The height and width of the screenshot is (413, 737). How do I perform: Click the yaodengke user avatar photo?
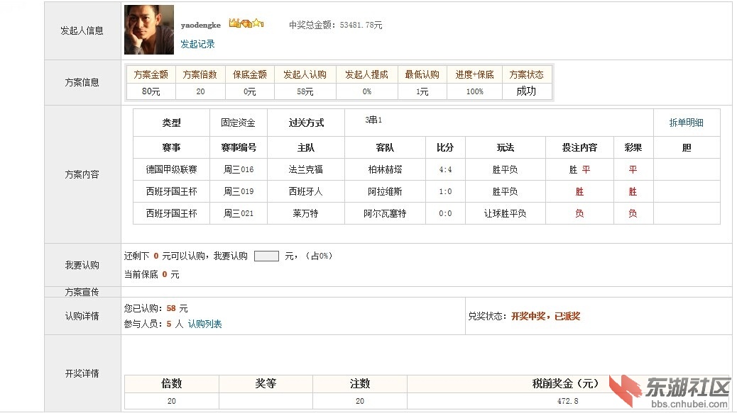click(x=149, y=30)
